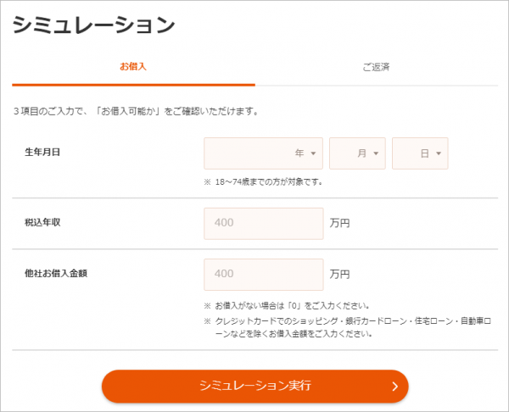Click the シミュレーション実行 button
The image size is (509, 412).
click(x=255, y=387)
